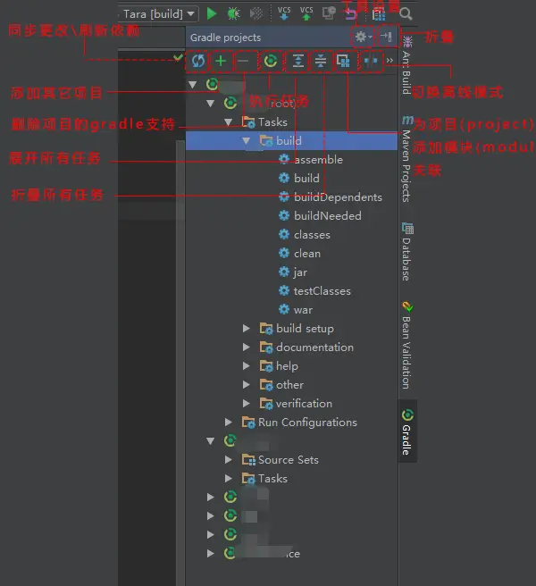The image size is (536, 586).
Task: Expand the documentation task group
Action: click(246, 347)
